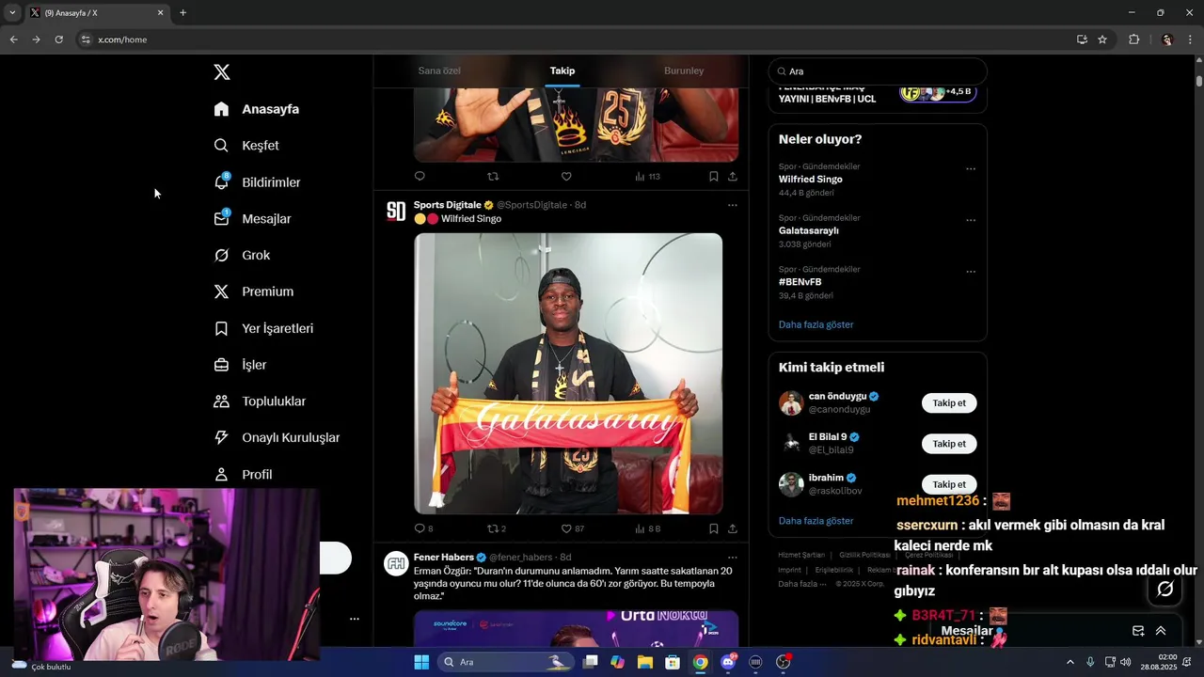View site information for x.com

[x=86, y=39]
